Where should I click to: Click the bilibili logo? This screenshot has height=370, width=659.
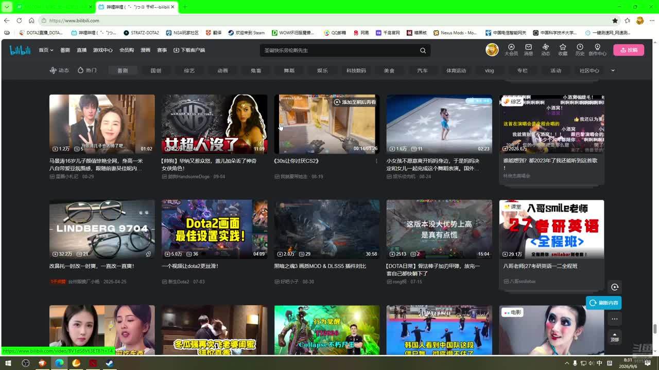20,50
